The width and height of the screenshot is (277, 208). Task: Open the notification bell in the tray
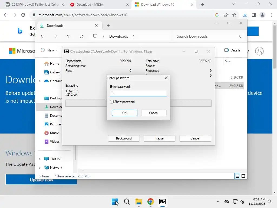tap(270, 201)
